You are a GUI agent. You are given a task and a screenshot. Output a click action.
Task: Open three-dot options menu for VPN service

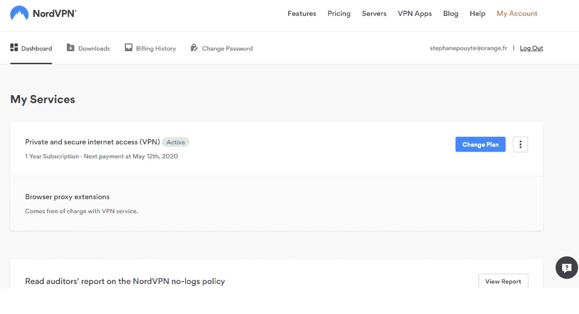[520, 144]
